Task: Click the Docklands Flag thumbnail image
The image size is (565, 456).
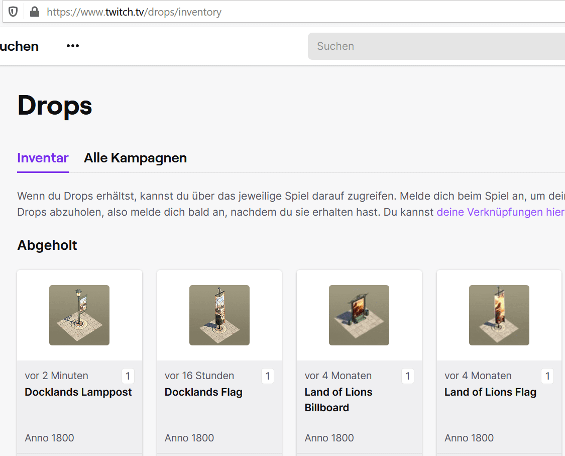Action: point(219,315)
